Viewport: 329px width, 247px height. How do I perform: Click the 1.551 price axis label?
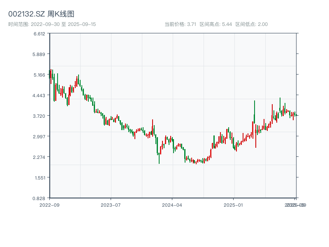39,178
